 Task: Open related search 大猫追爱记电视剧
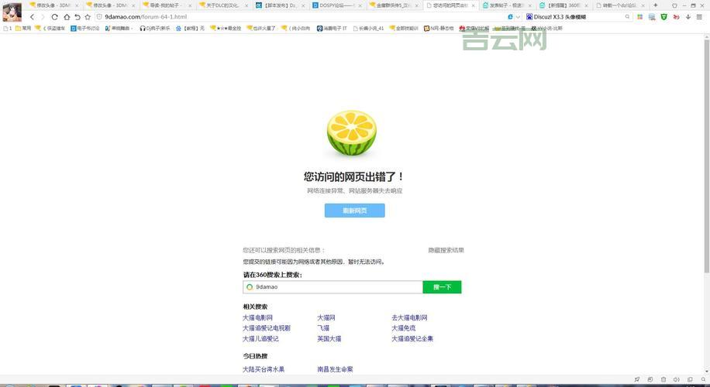point(267,328)
